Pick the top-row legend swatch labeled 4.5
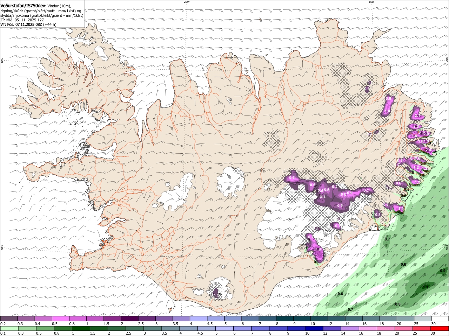 coord(215,318)
